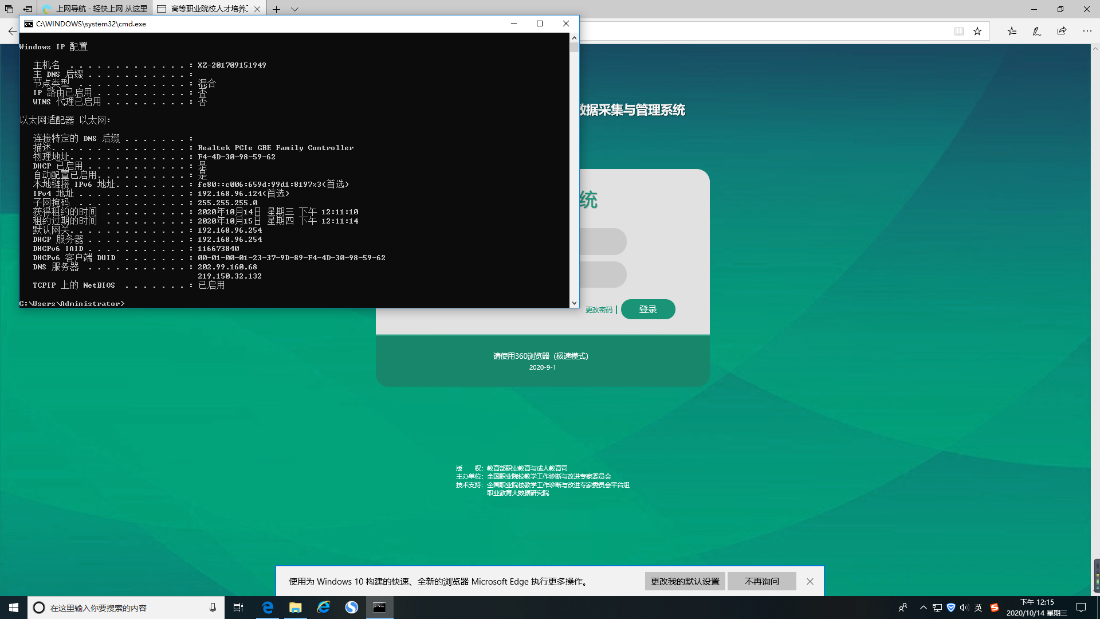Expand the browser tab list chevron
Image resolution: width=1100 pixels, height=619 pixels.
point(294,9)
